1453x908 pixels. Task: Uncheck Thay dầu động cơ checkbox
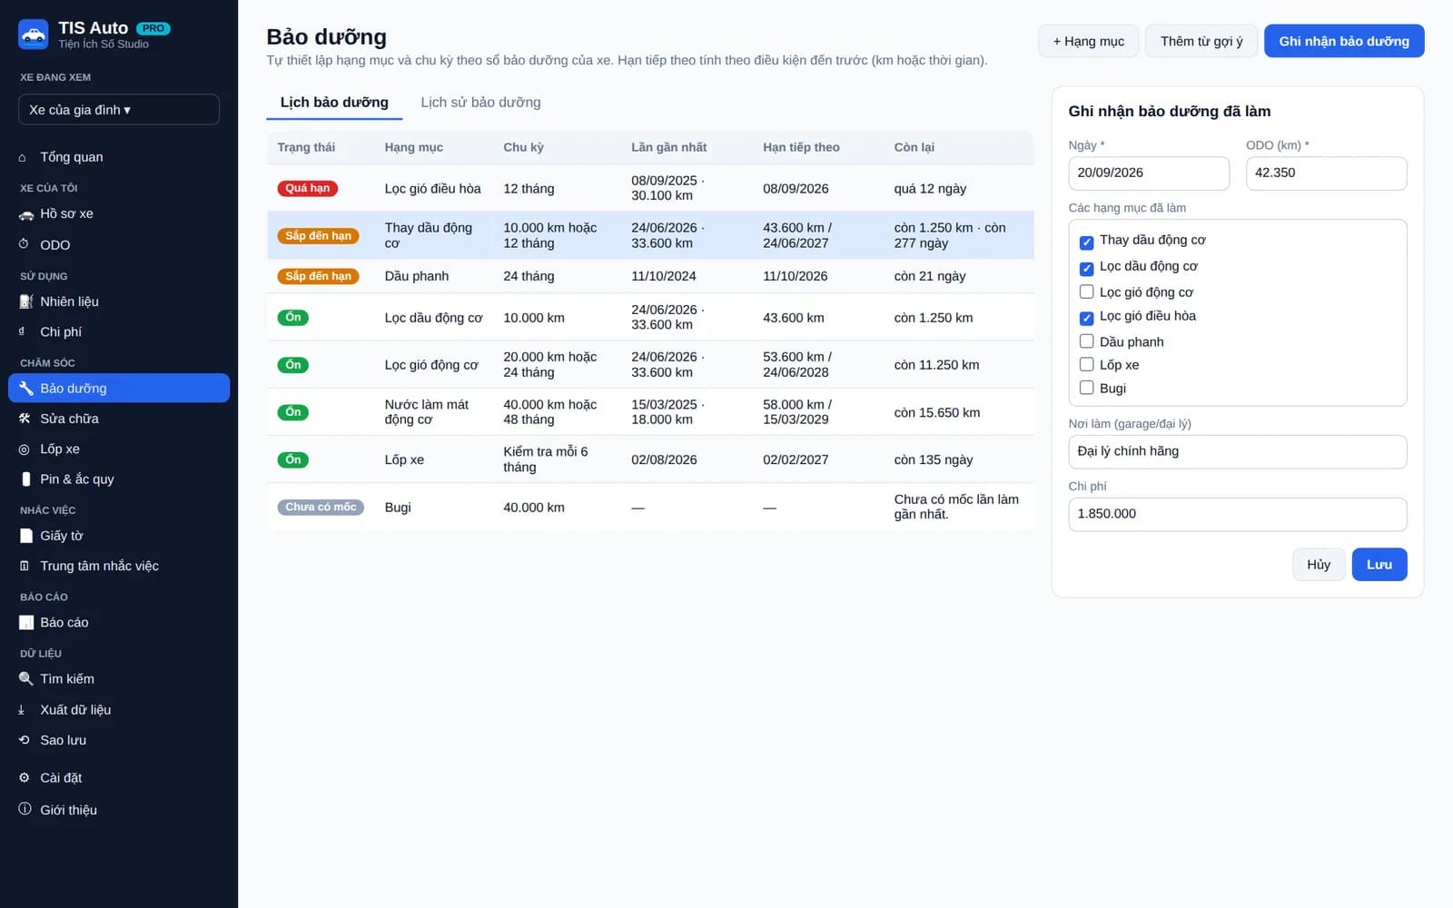pos(1086,242)
